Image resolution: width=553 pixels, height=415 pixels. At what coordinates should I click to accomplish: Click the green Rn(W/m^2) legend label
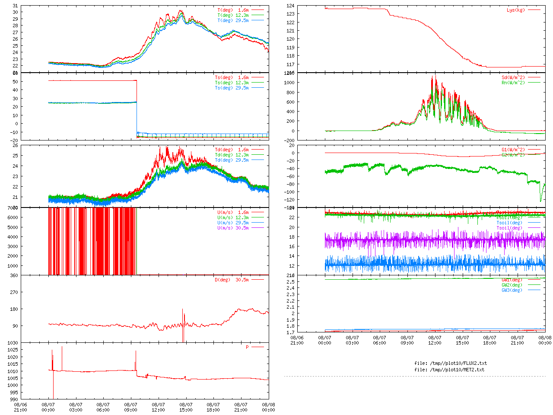(x=513, y=83)
